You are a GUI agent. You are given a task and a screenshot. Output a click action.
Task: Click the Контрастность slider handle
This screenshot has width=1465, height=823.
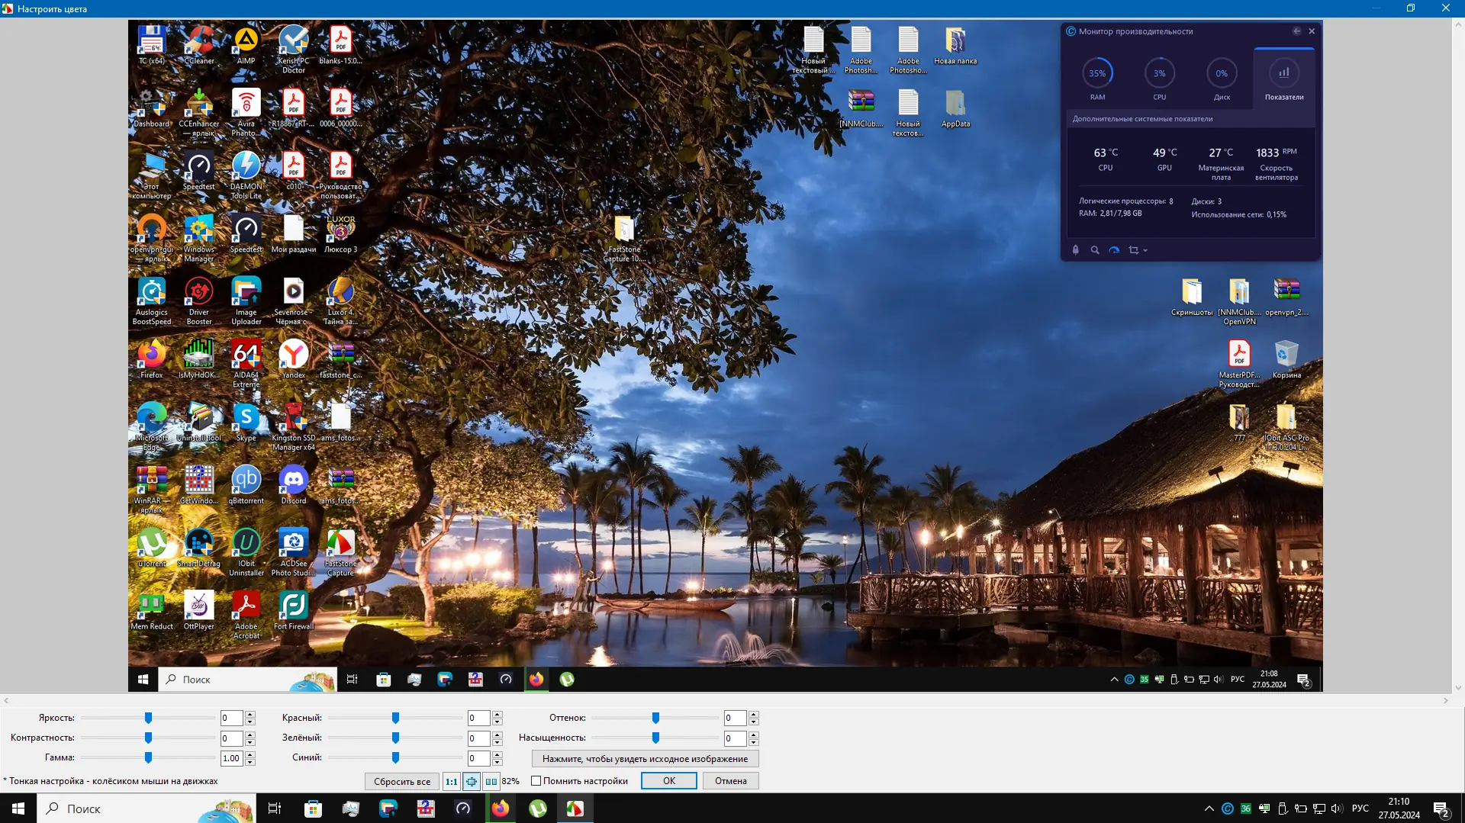click(x=149, y=738)
